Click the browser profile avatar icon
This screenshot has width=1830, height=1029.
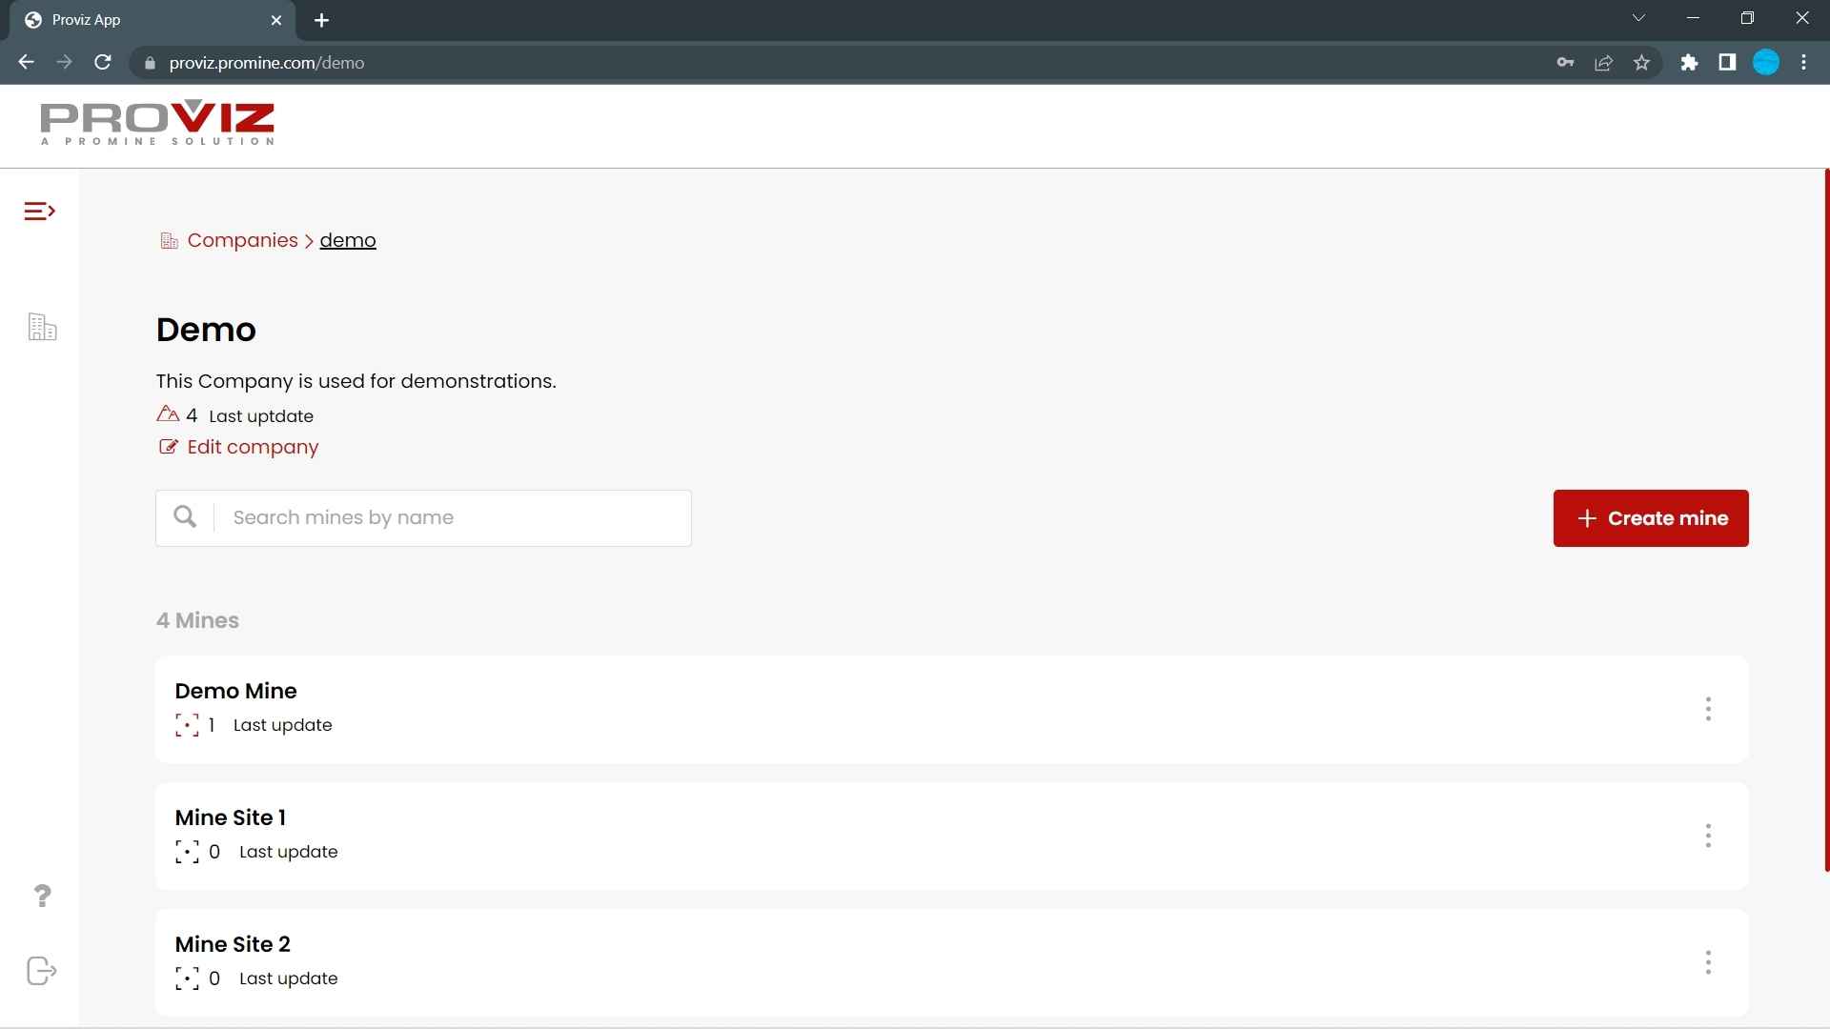pos(1766,63)
